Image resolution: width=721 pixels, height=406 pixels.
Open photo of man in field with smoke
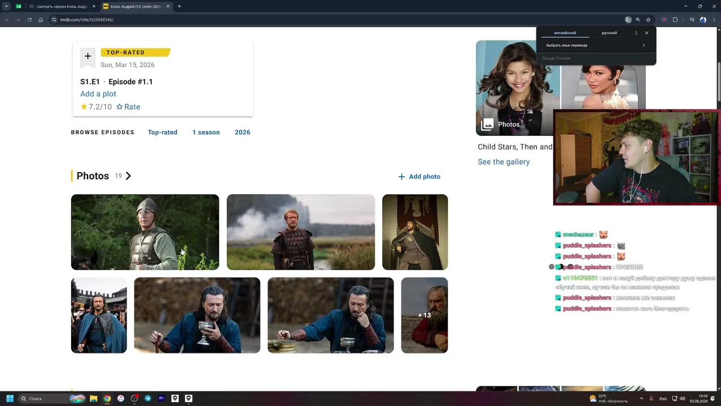tap(301, 232)
